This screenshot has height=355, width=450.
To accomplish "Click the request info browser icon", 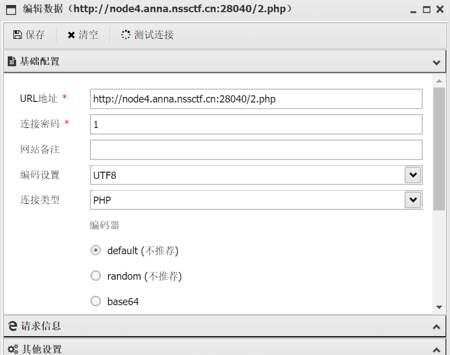I will coord(12,326).
